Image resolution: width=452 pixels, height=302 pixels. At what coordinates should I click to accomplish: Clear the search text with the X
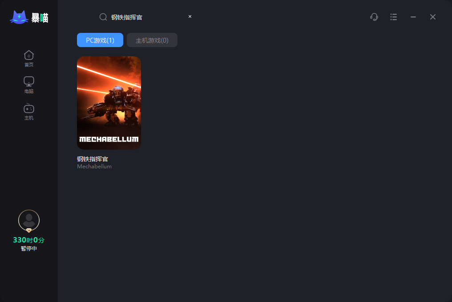pyautogui.click(x=190, y=16)
